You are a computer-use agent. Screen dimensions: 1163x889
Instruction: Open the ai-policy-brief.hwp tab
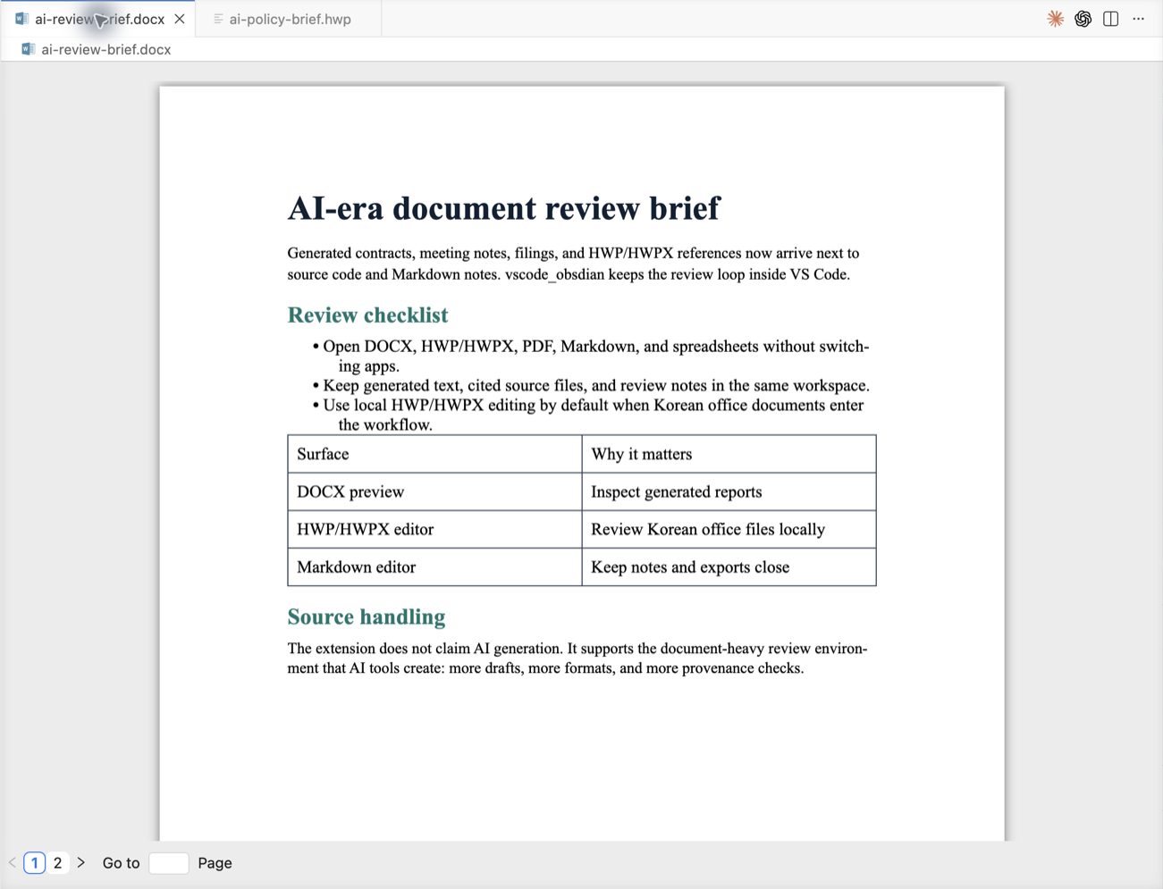pos(289,19)
